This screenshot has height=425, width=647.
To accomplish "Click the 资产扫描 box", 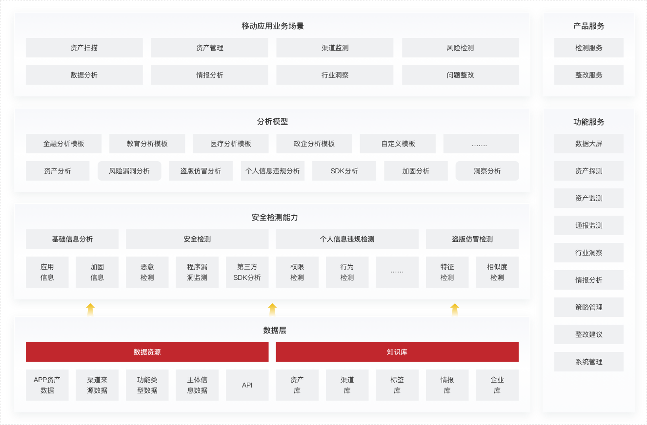I will pos(84,48).
